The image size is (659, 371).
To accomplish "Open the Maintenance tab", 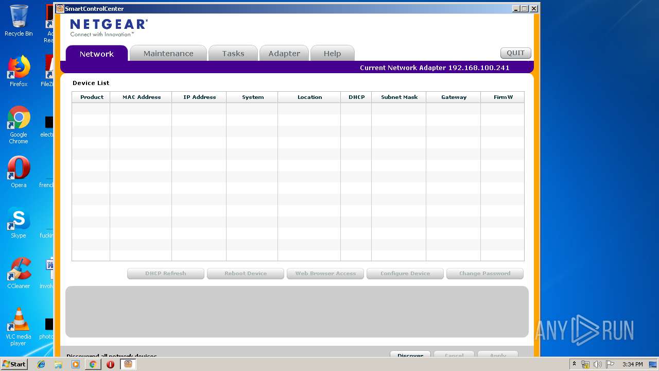I will click(168, 54).
